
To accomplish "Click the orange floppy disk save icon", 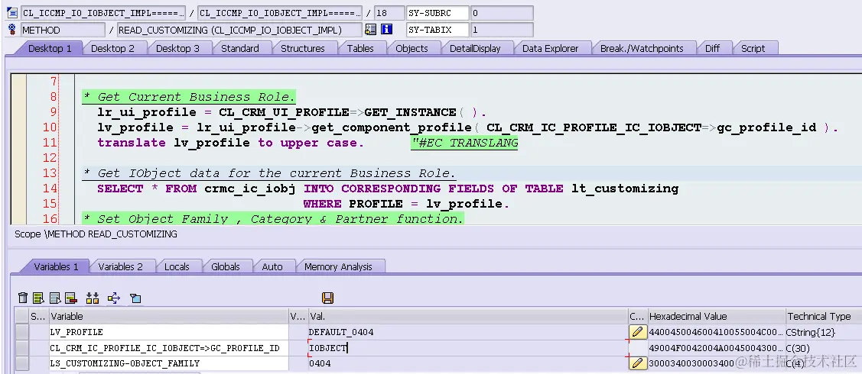I will pos(327,298).
